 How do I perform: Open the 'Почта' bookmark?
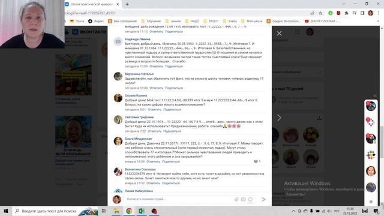[x=77, y=22]
